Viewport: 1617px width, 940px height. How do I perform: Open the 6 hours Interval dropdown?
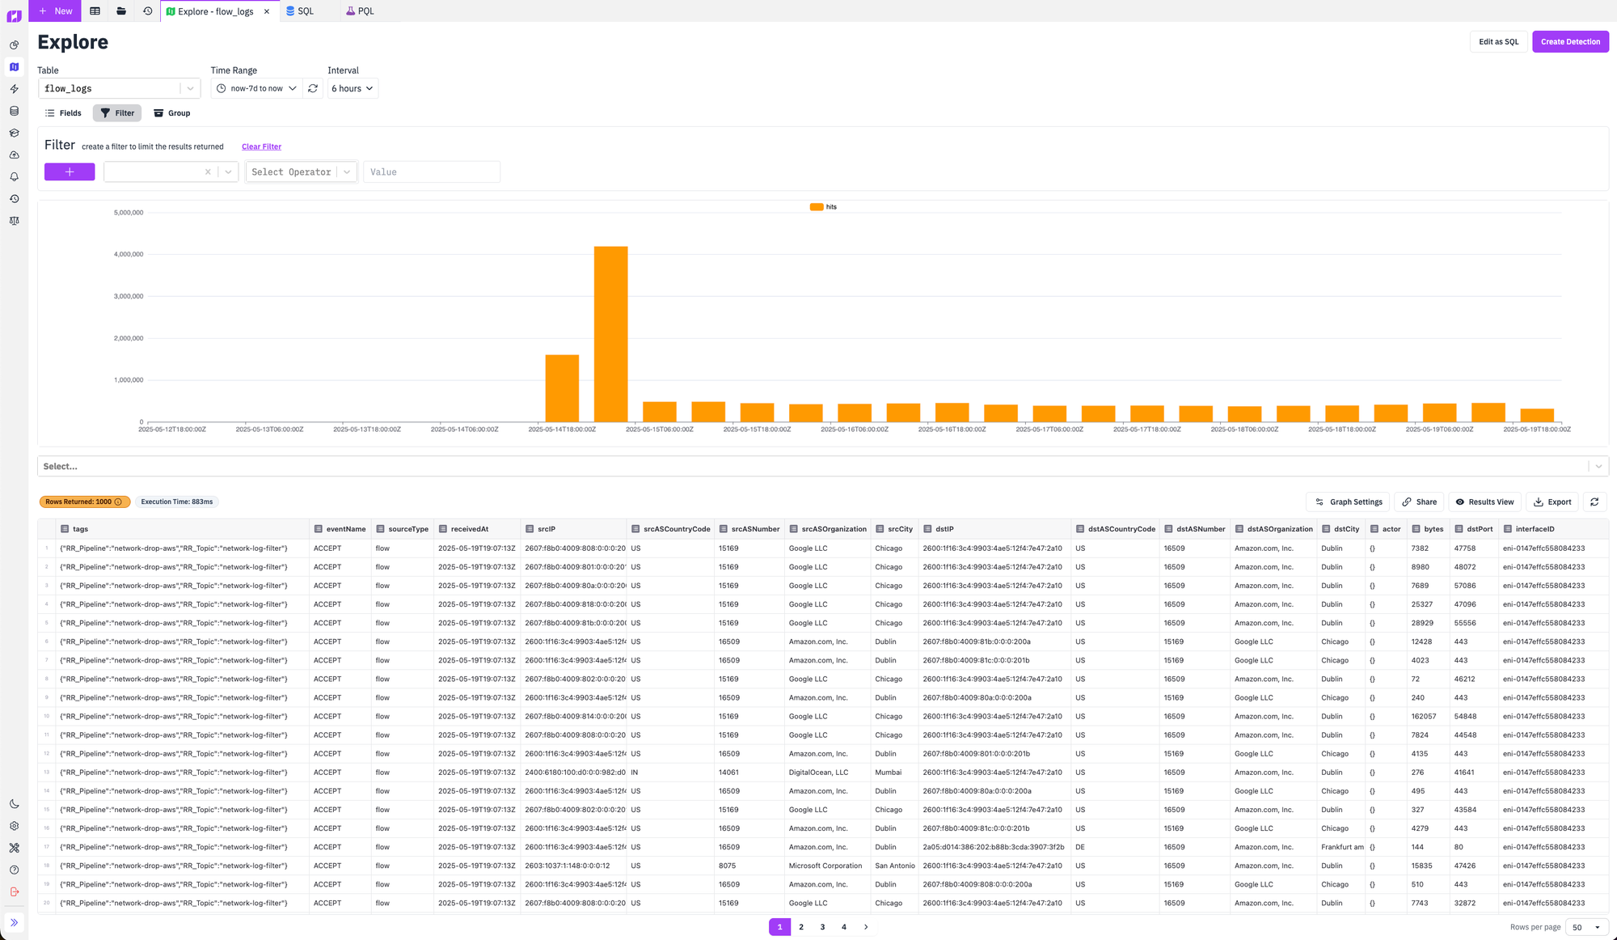point(353,89)
